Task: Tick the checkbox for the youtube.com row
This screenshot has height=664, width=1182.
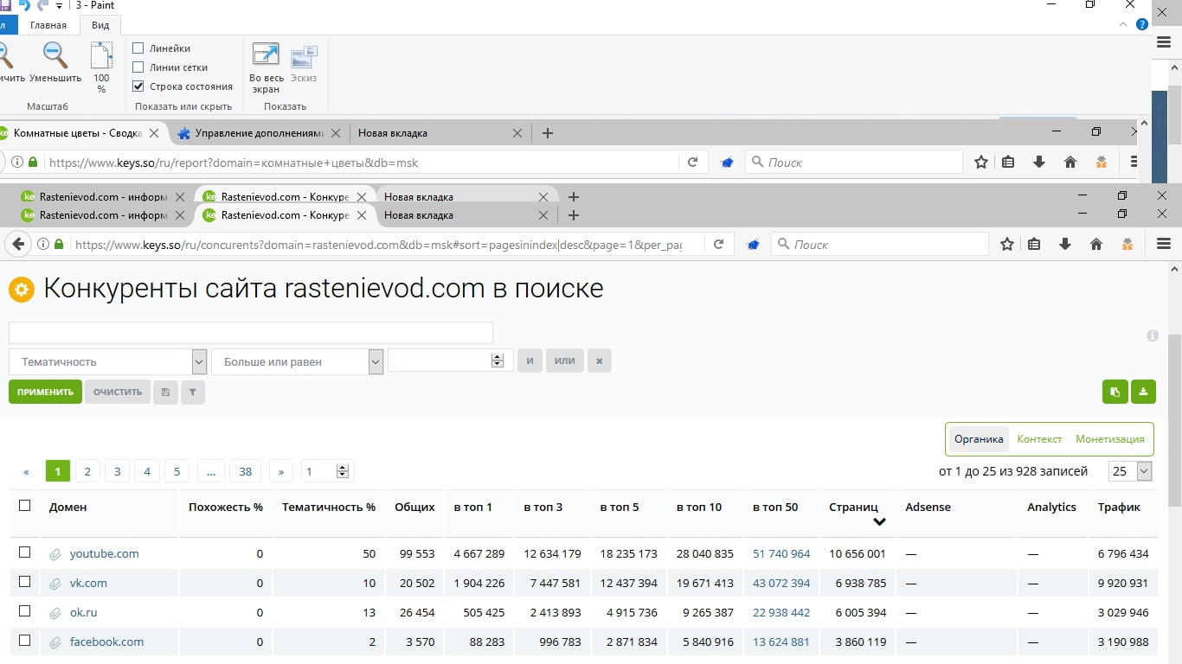Action: [x=24, y=552]
